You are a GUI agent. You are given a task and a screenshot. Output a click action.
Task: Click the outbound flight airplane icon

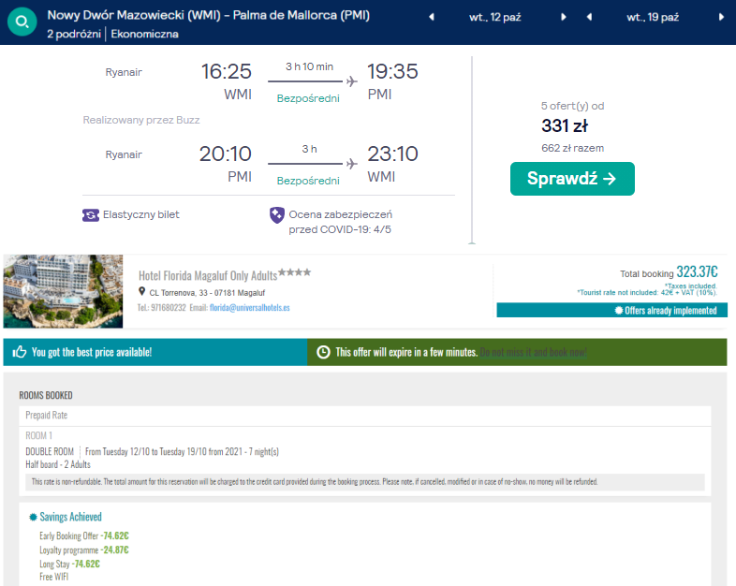click(x=351, y=81)
